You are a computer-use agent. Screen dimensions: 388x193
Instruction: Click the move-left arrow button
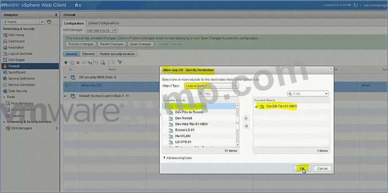246,126
